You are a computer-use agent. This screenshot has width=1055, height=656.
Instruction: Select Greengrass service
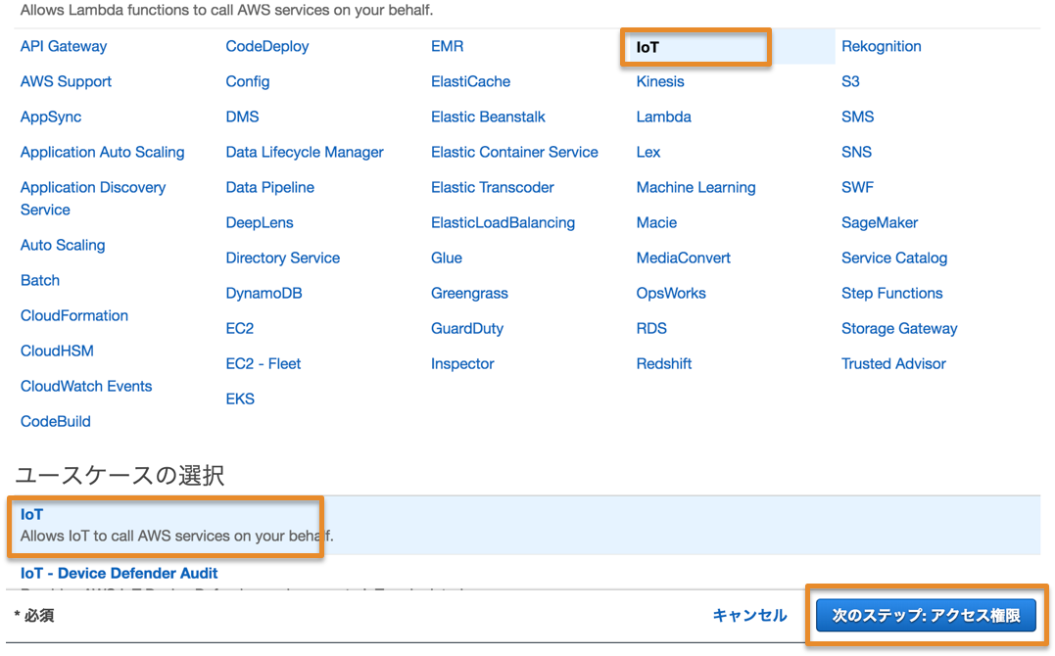[x=469, y=294]
